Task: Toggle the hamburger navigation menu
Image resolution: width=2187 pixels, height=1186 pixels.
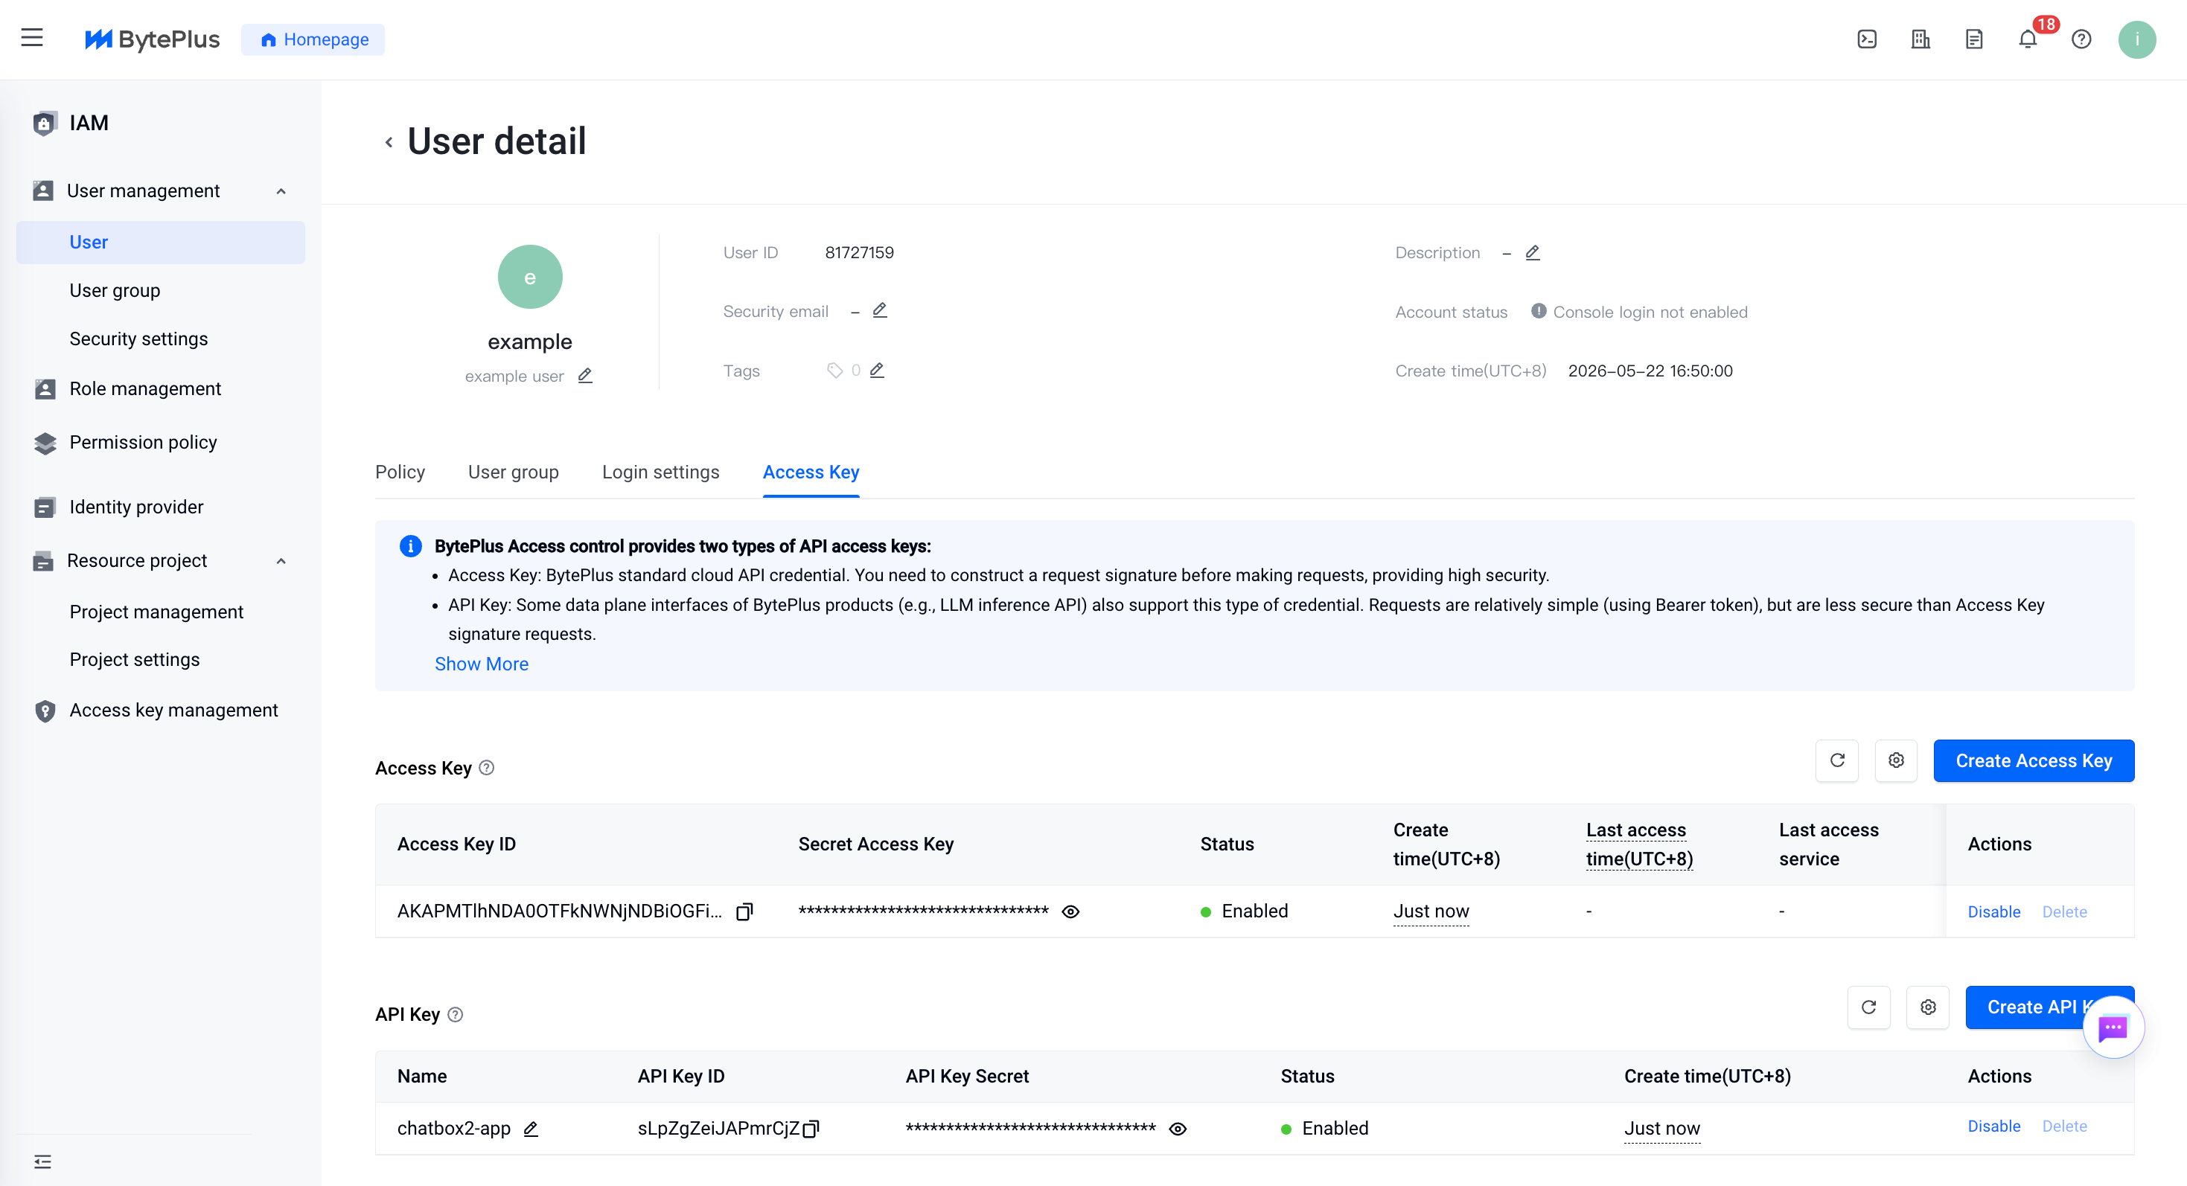Action: tap(32, 38)
